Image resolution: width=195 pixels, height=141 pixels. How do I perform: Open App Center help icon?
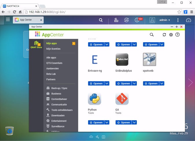tap(177, 34)
